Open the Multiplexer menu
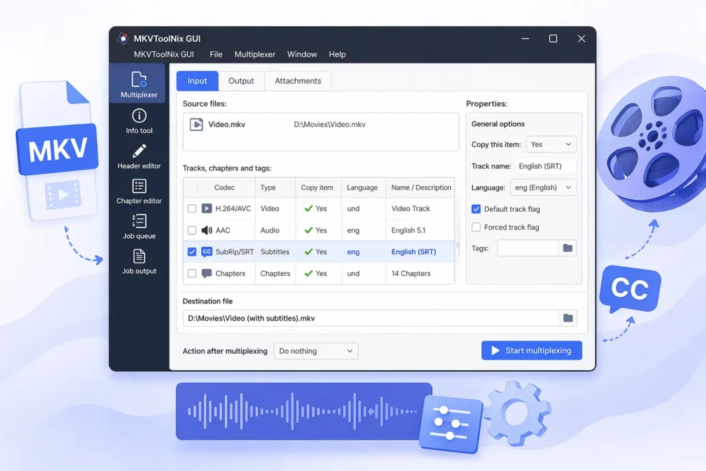Image resolution: width=706 pixels, height=471 pixels. tap(255, 54)
